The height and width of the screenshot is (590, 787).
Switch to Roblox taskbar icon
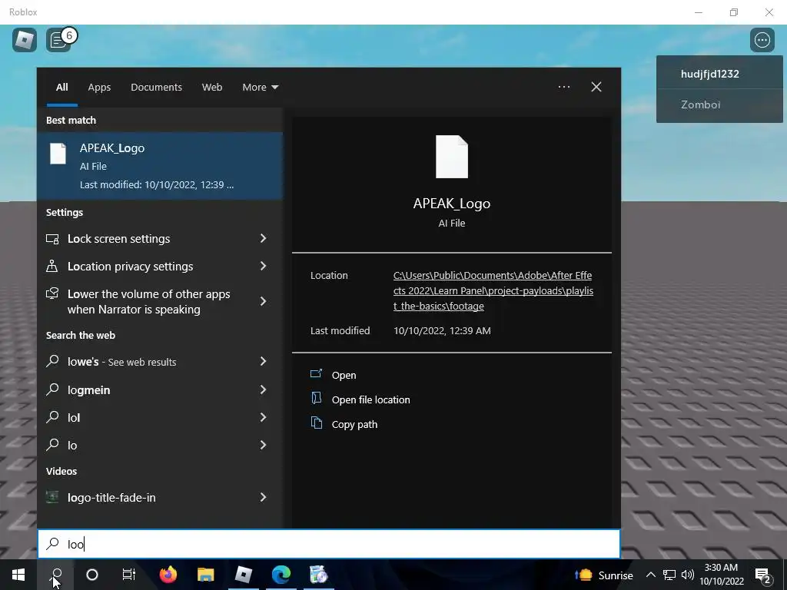click(244, 575)
